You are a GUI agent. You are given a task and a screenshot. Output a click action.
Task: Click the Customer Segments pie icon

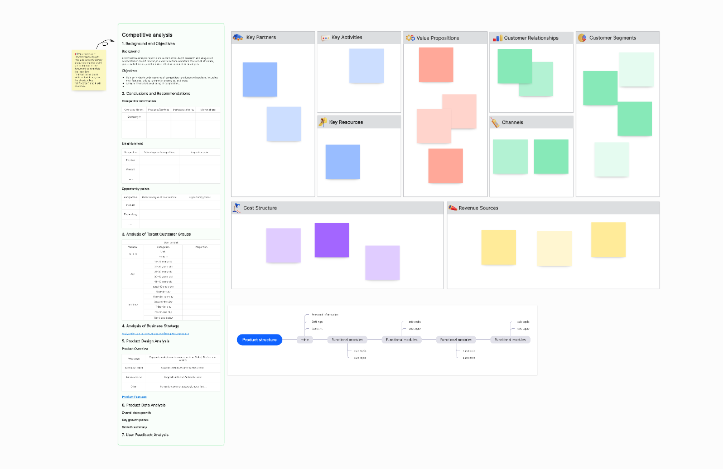tap(582, 38)
